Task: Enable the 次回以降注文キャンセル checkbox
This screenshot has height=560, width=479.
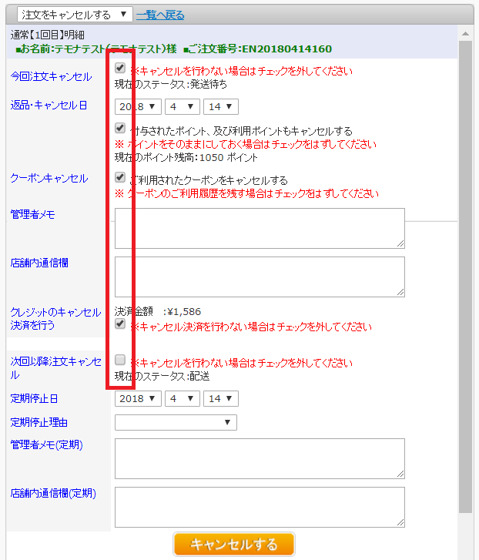Action: click(120, 360)
